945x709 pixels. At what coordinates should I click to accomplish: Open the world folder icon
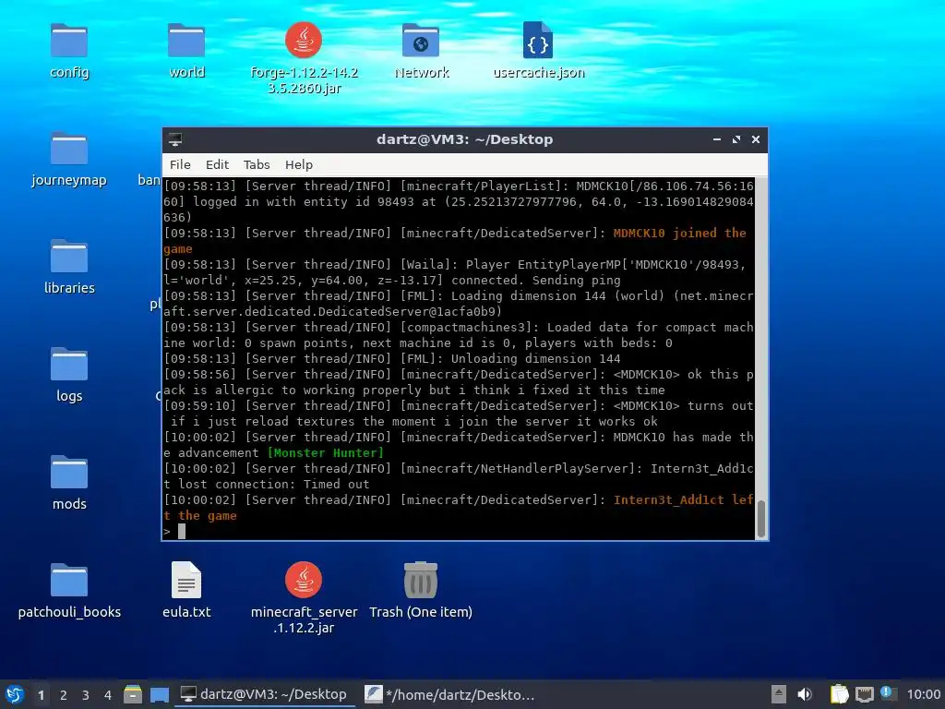pyautogui.click(x=186, y=41)
